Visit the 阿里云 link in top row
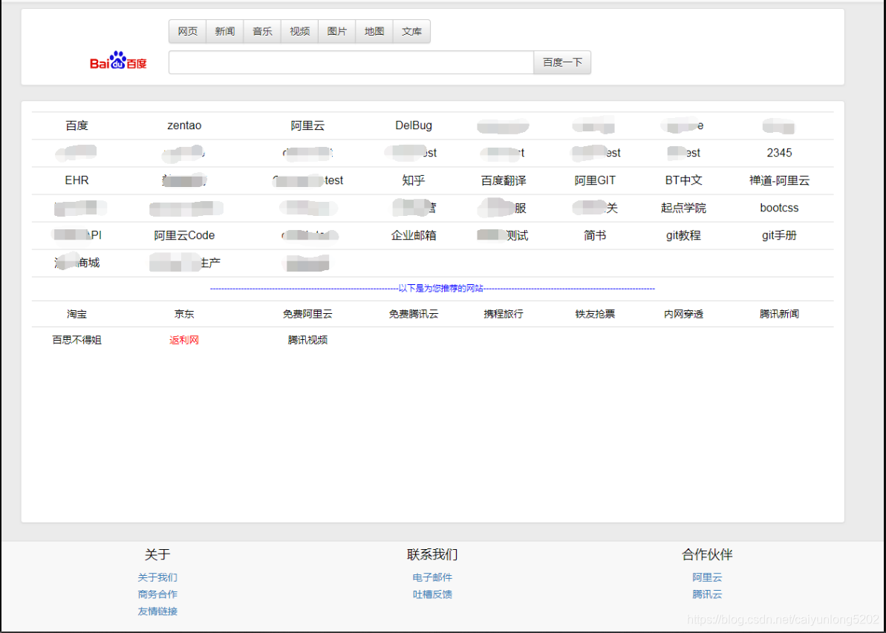 (x=307, y=125)
